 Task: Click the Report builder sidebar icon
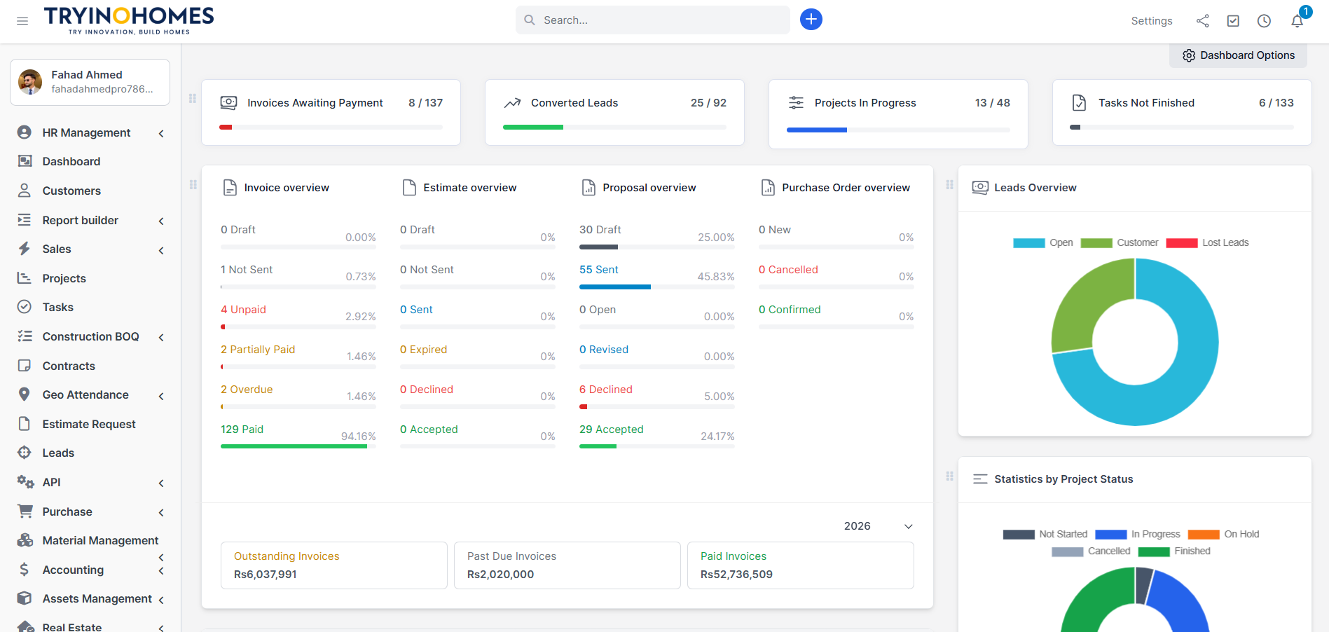click(x=25, y=220)
